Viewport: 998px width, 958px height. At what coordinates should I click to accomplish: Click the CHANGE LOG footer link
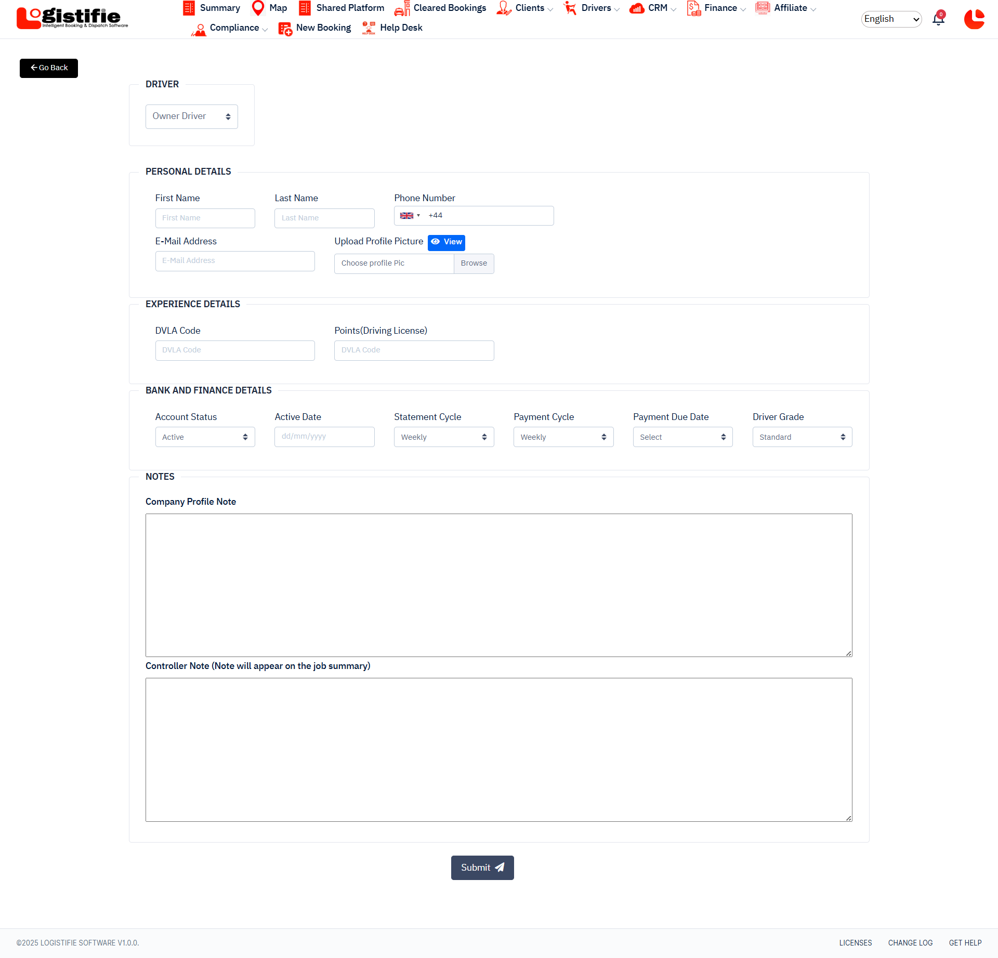[910, 943]
